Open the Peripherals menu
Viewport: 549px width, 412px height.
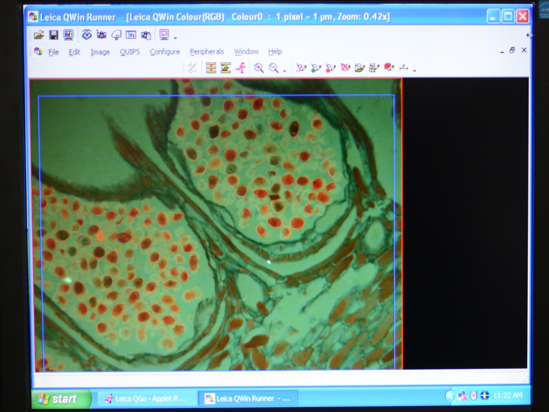tap(207, 51)
